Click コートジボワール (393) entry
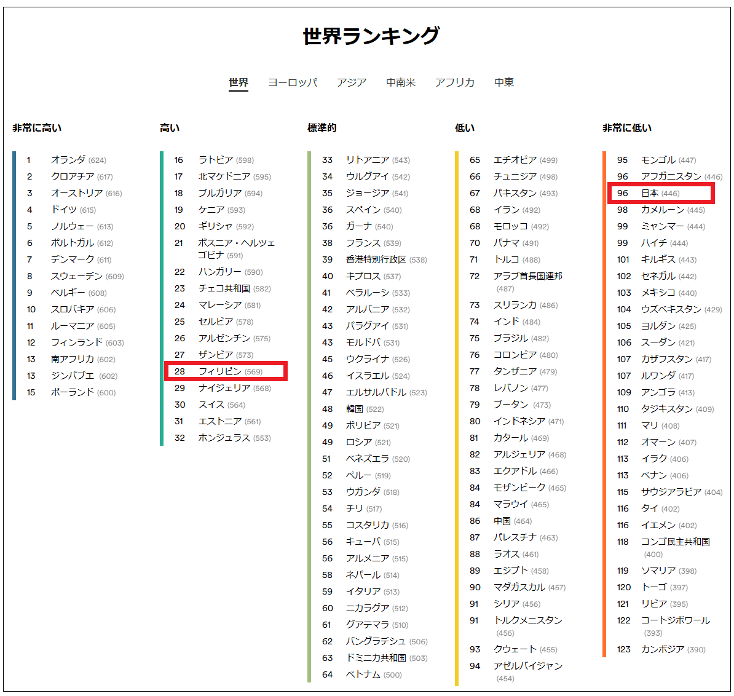 tap(676, 627)
